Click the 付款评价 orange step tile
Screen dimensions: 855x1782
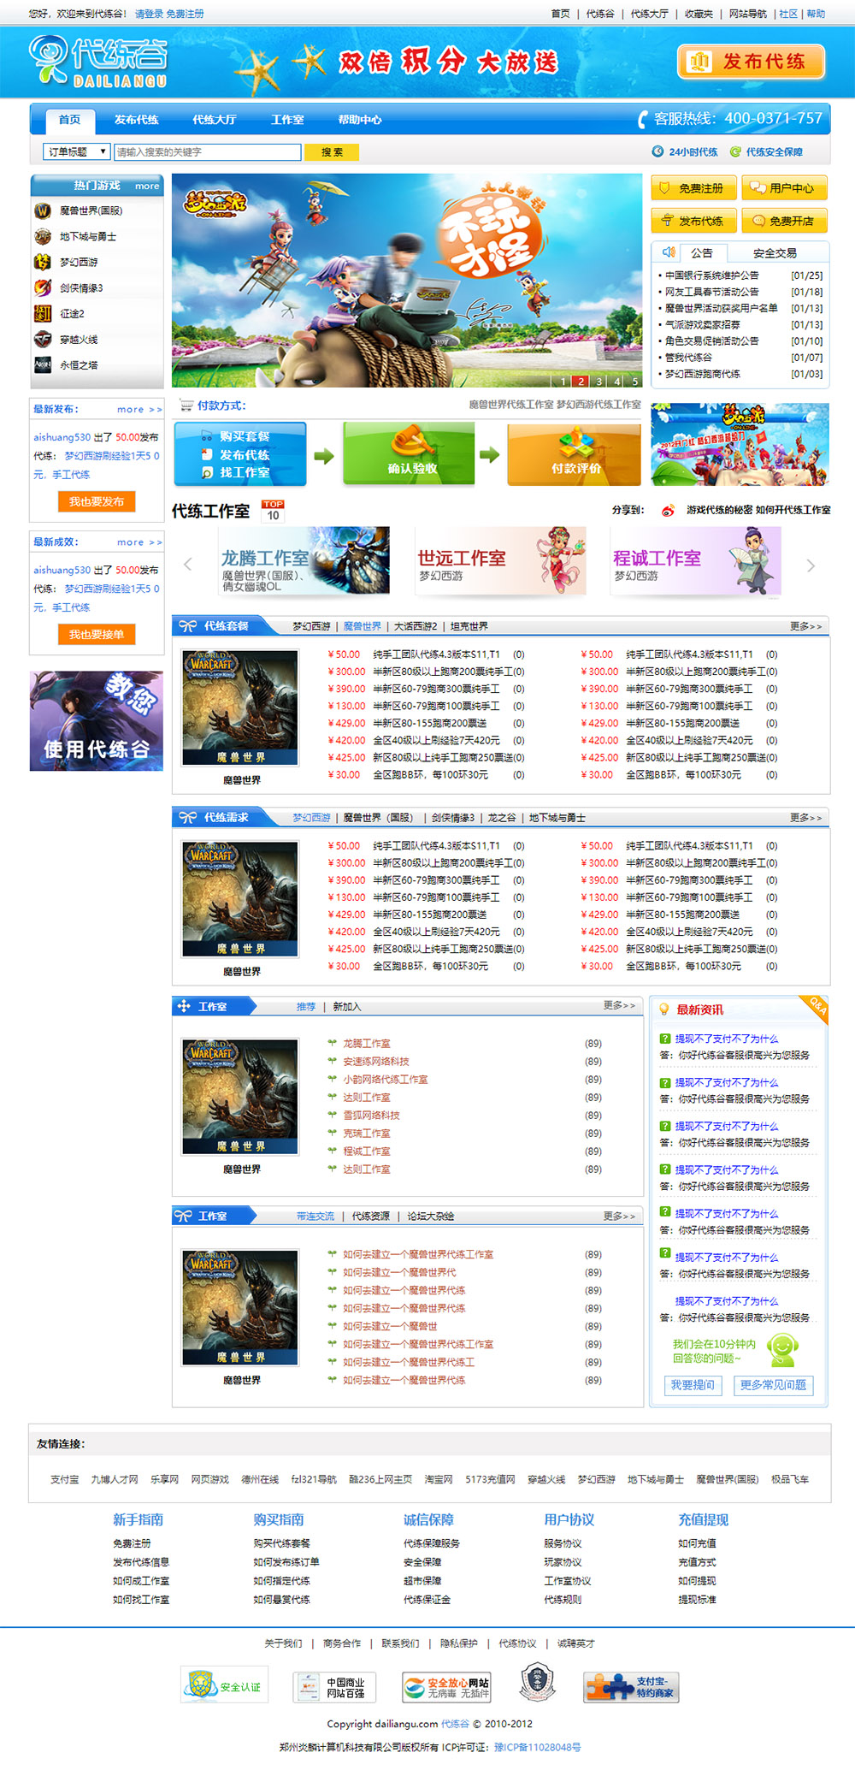pos(575,454)
